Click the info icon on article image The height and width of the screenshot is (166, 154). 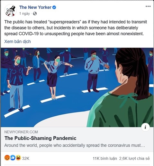[145, 127]
